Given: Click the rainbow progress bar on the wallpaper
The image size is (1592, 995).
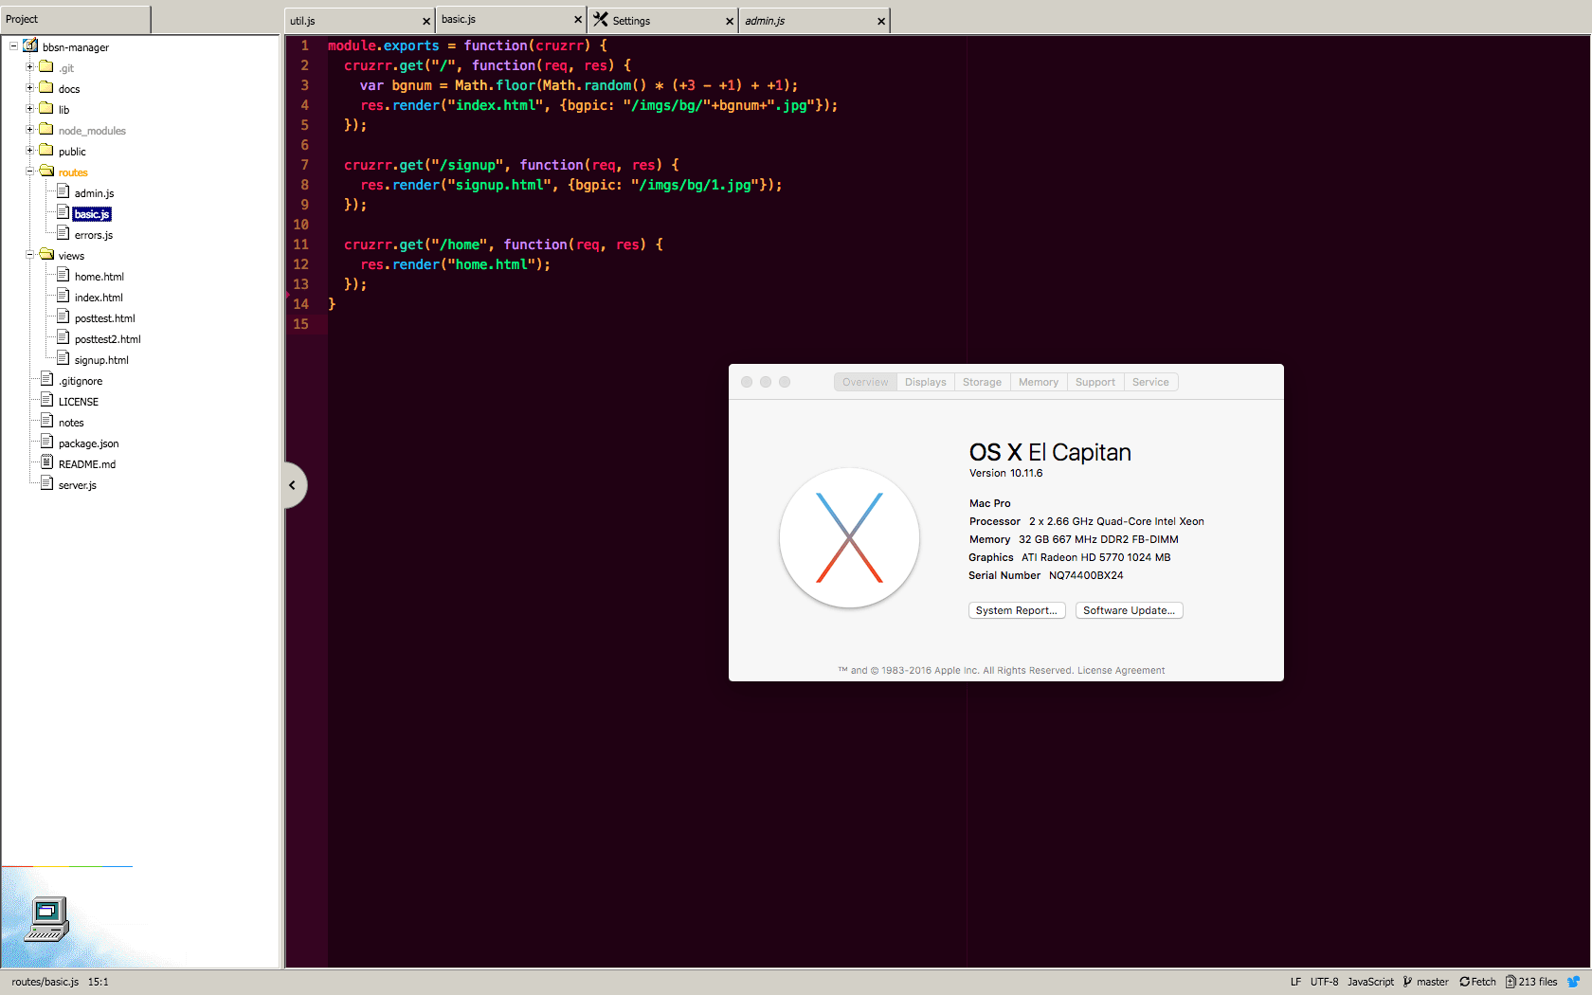Looking at the screenshot, I should [x=68, y=865].
